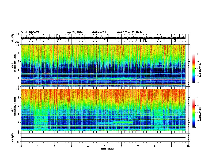Click the ch.2 spectrogram panel
Screen dimensions: 212x164
click(x=103, y=110)
